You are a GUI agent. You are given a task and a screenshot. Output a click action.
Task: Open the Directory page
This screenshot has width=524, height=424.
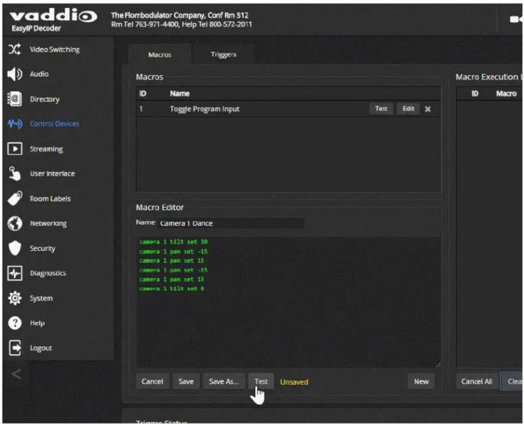[x=44, y=99]
